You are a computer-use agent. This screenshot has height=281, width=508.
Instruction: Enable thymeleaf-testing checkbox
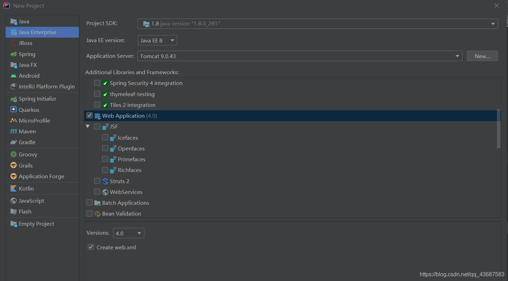pyautogui.click(x=97, y=94)
